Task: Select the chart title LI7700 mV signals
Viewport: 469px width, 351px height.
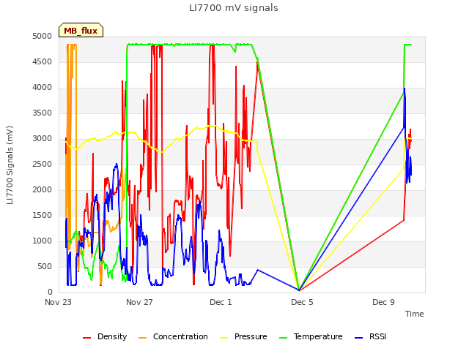Action: click(234, 8)
